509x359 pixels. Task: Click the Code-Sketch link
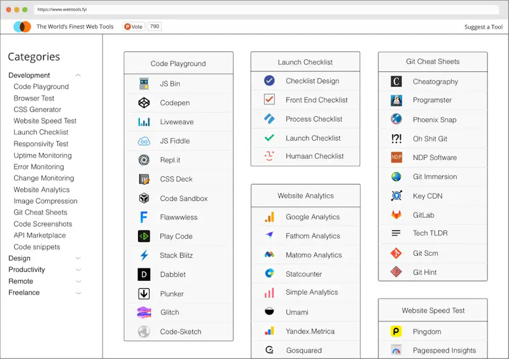(181, 332)
